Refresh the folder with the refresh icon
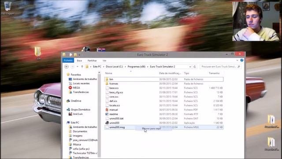Screen dimensions: 282x159 pos(195,67)
